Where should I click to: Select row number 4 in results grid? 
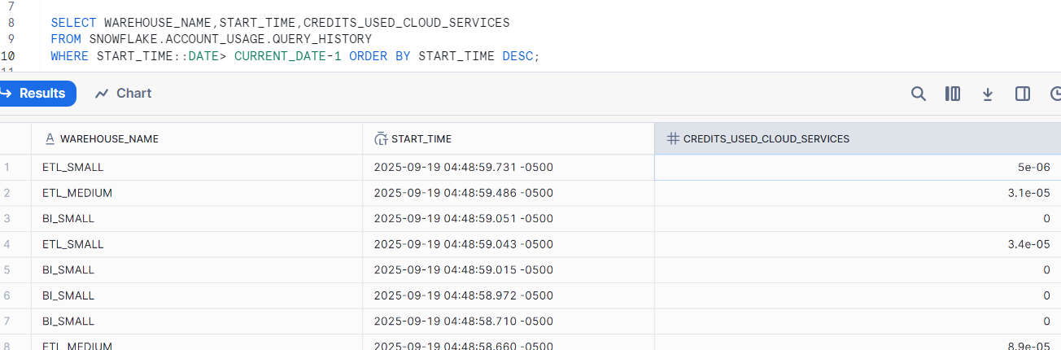pos(7,244)
